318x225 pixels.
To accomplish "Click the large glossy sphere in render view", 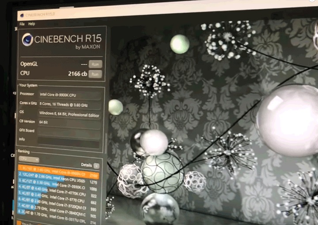I will click(x=288, y=120).
